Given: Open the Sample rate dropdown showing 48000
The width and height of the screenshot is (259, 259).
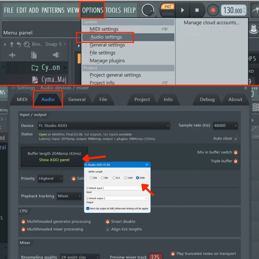Looking at the screenshot, I should 226,126.
